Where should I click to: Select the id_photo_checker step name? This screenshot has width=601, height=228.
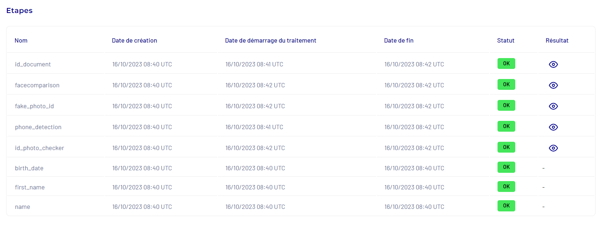39,148
